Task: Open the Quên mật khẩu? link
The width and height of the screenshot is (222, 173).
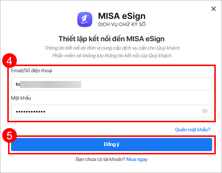Action: [x=193, y=129]
